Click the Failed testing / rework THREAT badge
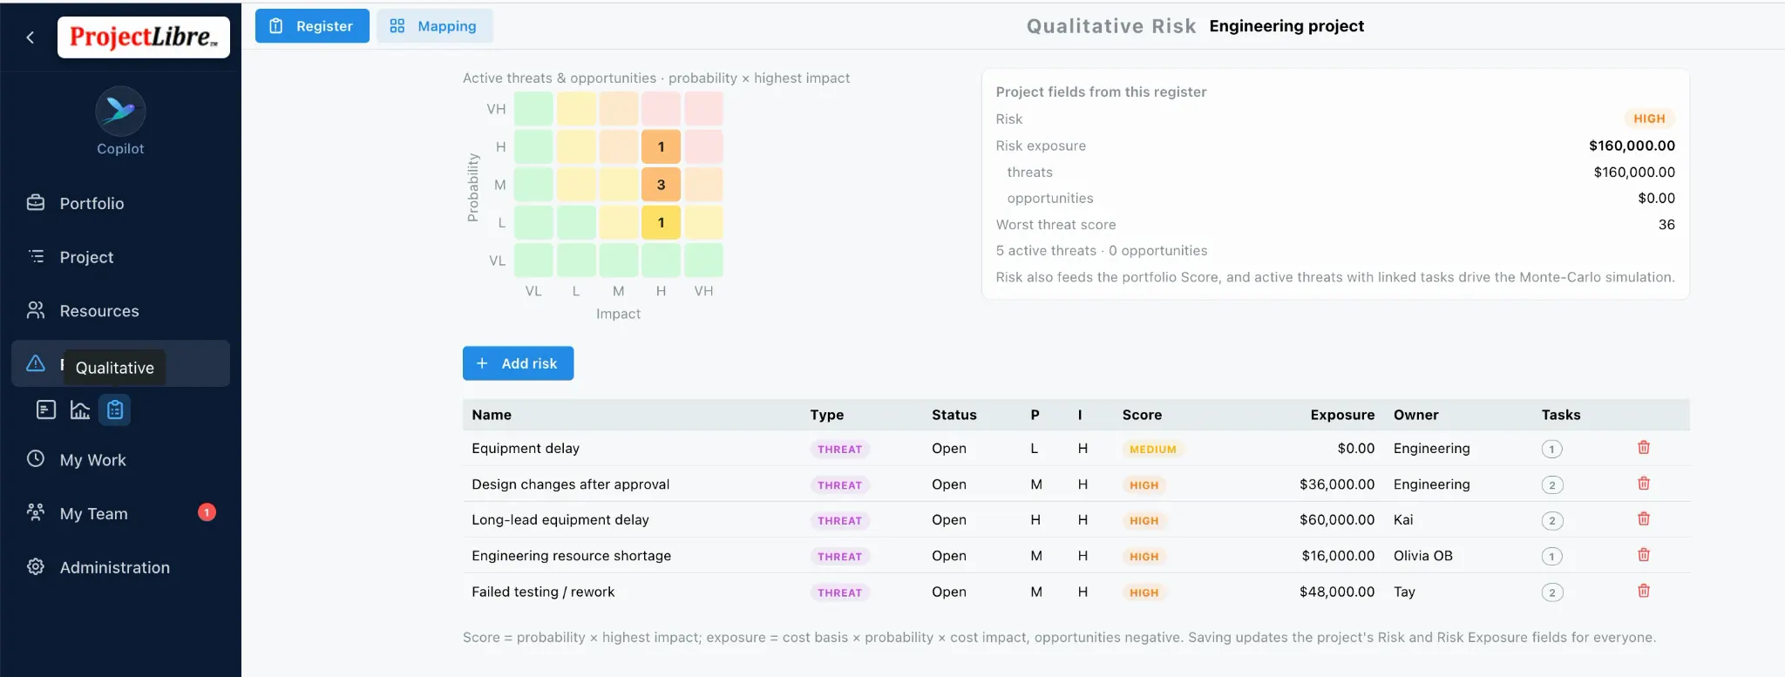Viewport: 1785px width, 677px height. click(839, 592)
